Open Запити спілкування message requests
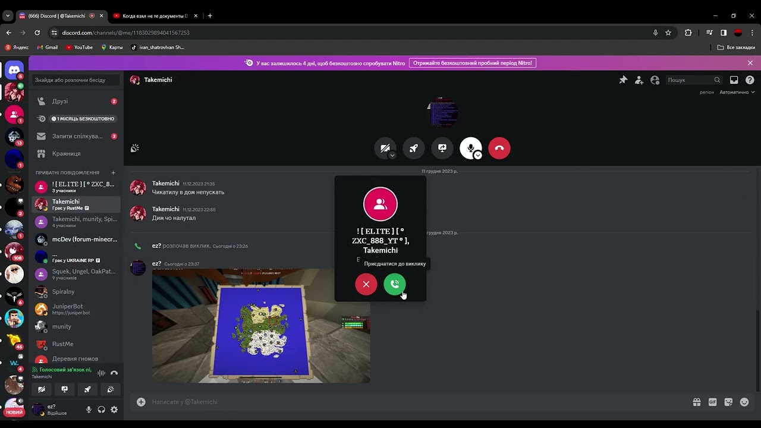 tap(76, 136)
